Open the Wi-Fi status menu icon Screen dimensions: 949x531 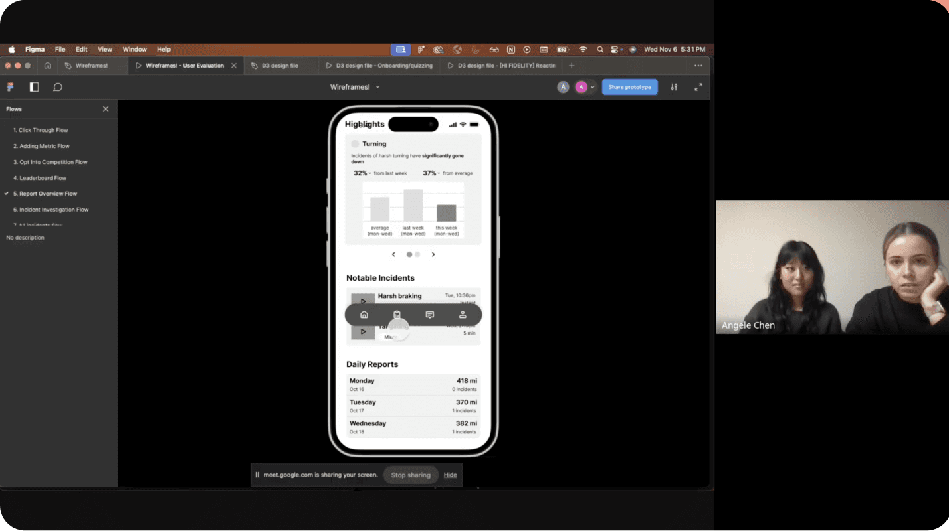[583, 49]
